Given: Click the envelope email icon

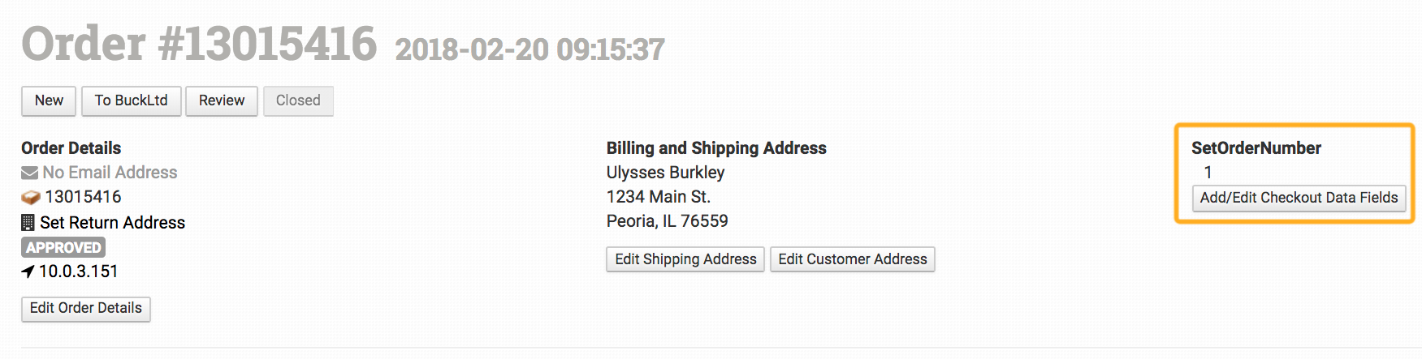Looking at the screenshot, I should [x=29, y=173].
